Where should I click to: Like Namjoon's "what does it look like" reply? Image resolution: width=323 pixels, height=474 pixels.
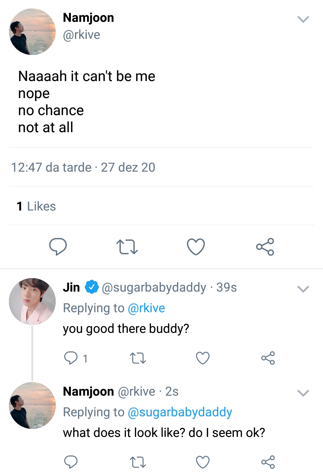pyautogui.click(x=203, y=462)
